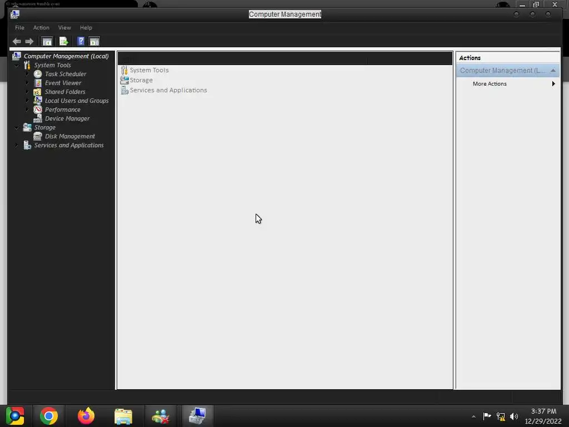This screenshot has width=569, height=427.
Task: Open Firefox from the taskbar
Action: pos(86,416)
